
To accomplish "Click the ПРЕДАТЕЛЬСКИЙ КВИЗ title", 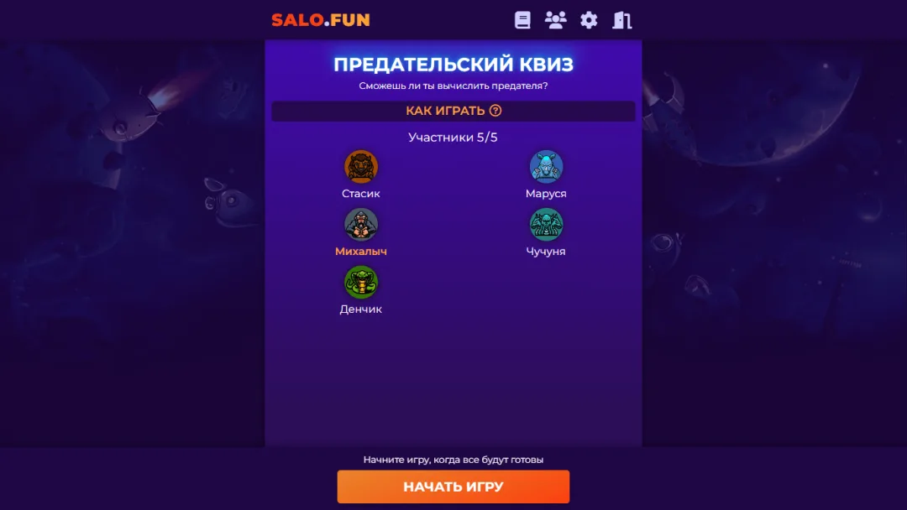I will coord(453,64).
